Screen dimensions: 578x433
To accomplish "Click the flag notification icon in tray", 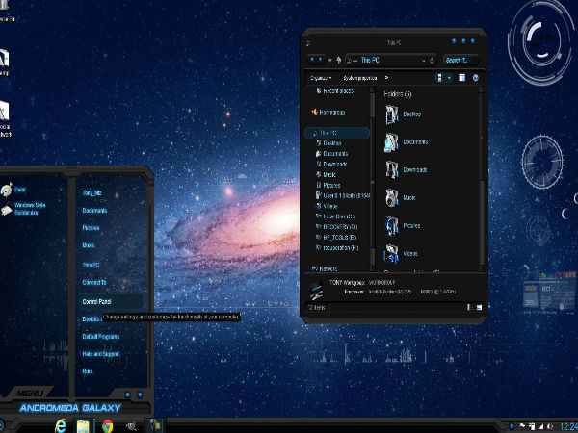I will coord(523,426).
